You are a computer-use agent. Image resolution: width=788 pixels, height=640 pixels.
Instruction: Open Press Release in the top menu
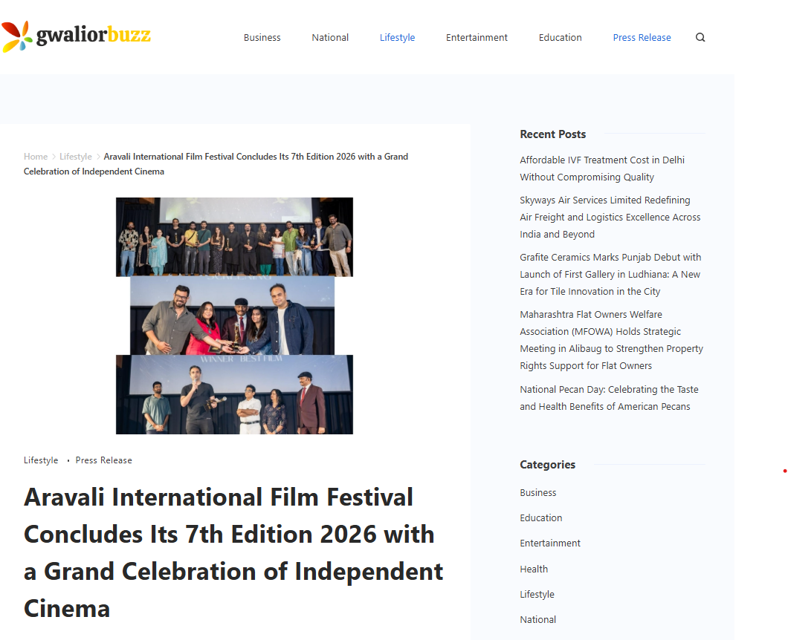point(642,38)
